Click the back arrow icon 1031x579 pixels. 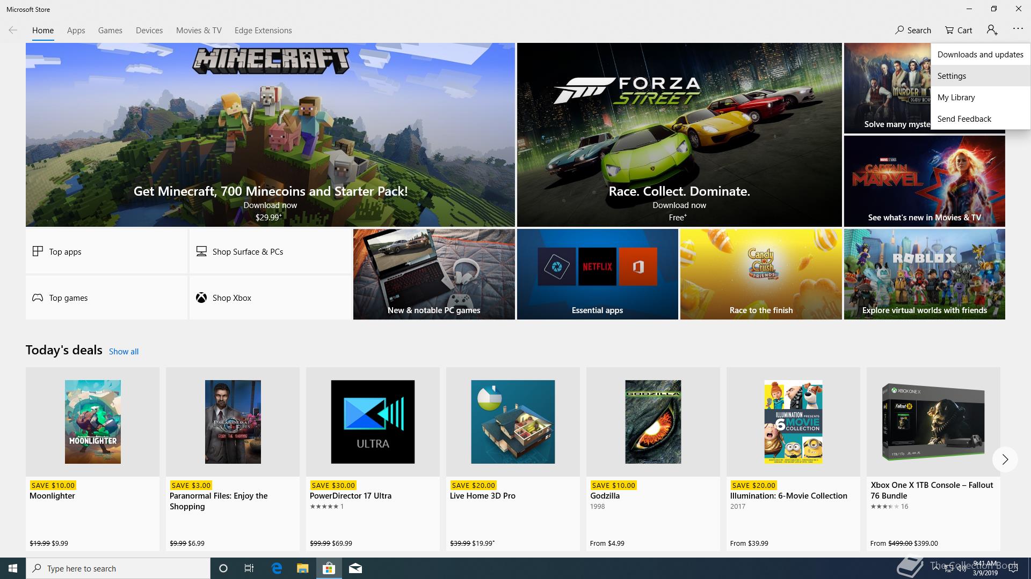point(13,30)
